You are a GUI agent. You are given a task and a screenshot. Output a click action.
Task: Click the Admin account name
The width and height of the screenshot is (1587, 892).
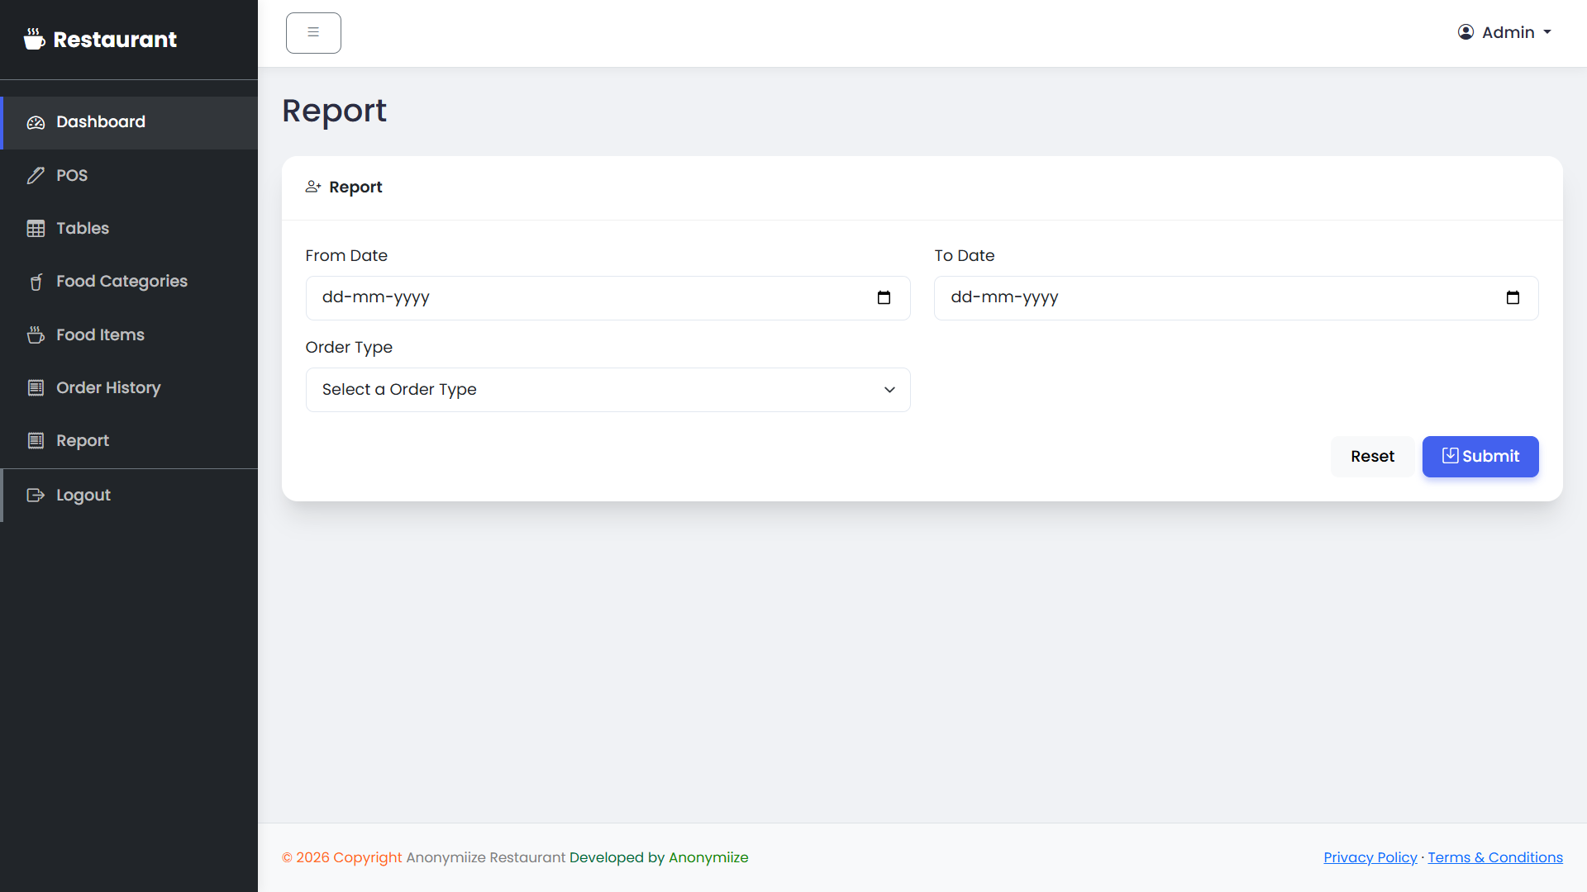(x=1508, y=32)
